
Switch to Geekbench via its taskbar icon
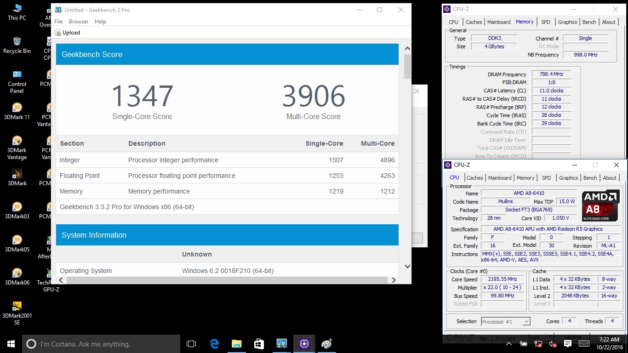[281, 344]
